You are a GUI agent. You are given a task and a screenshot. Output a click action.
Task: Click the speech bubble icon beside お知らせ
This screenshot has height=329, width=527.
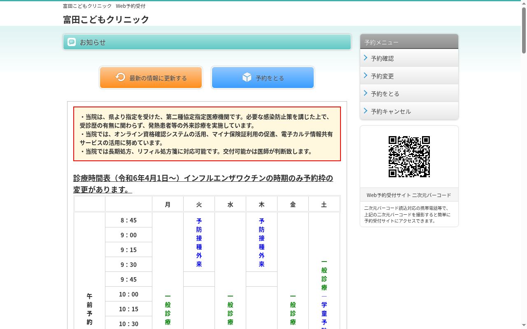(72, 42)
